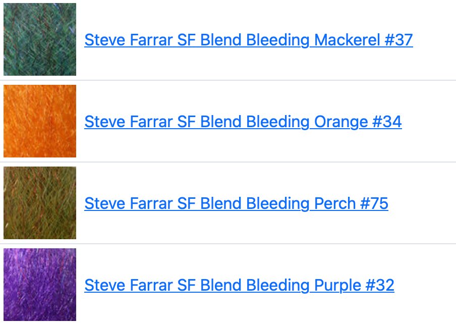Click the orange fiber thumbnail image
The image size is (456, 323).
[x=40, y=121]
